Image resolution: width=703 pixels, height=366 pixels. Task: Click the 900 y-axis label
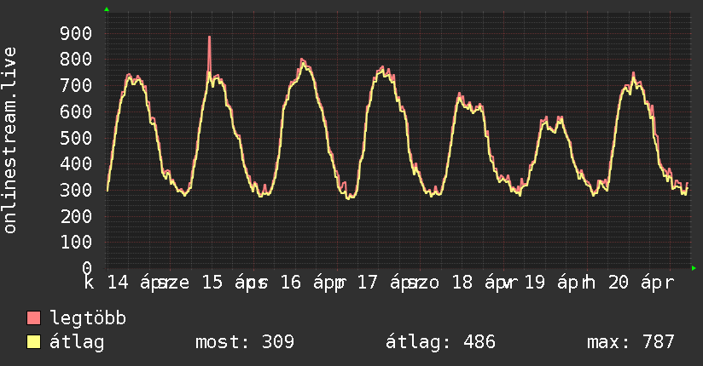click(x=76, y=33)
